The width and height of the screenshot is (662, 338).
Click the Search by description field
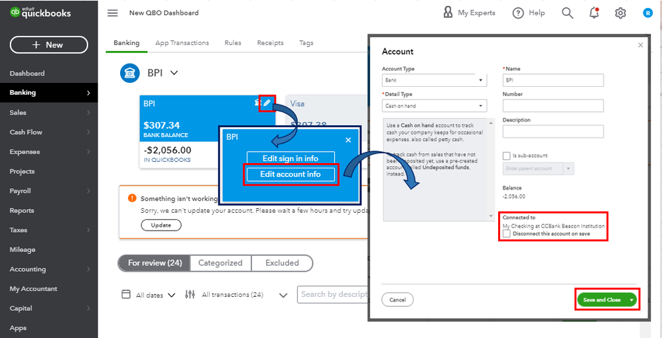[x=333, y=294]
